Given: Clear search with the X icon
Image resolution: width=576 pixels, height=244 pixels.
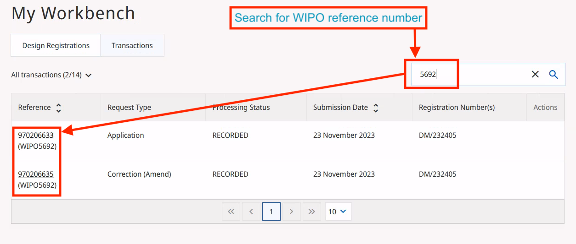Looking at the screenshot, I should tap(535, 74).
